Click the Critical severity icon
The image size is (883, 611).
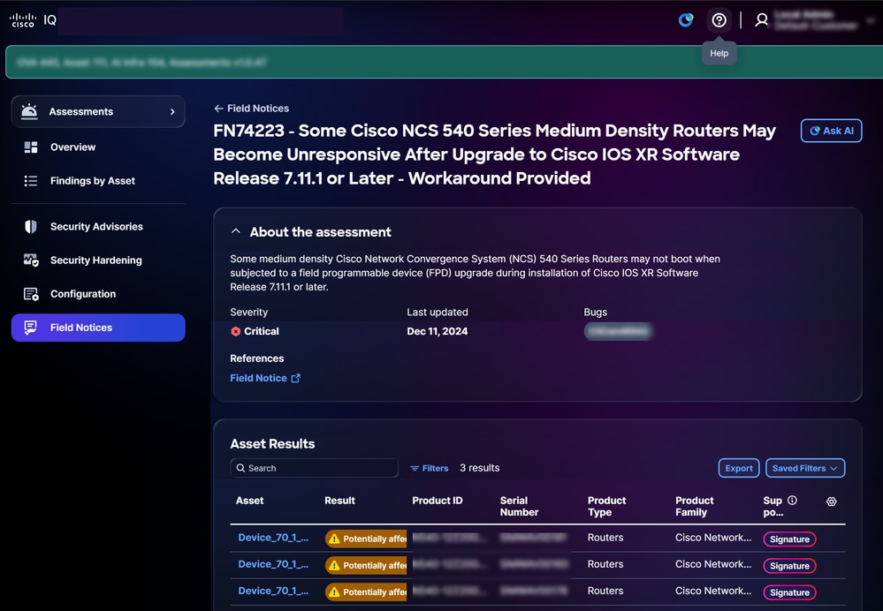click(x=235, y=331)
